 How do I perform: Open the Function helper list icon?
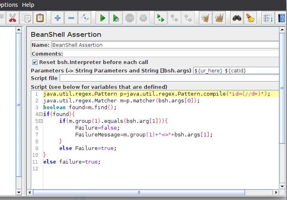click(x=268, y=18)
